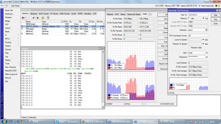The image size is (221, 124).
Task: Select the bridge1 interface row
Action: pyautogui.click(x=63, y=29)
